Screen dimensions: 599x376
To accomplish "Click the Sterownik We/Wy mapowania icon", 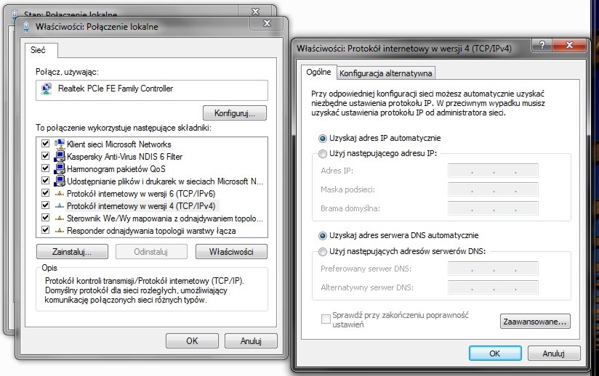I will click(x=60, y=218).
